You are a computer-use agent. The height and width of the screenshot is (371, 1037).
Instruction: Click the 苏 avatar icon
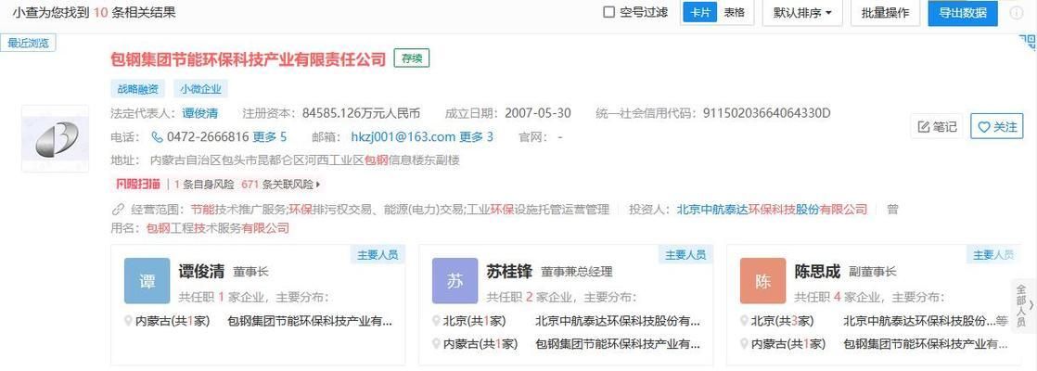[455, 280]
